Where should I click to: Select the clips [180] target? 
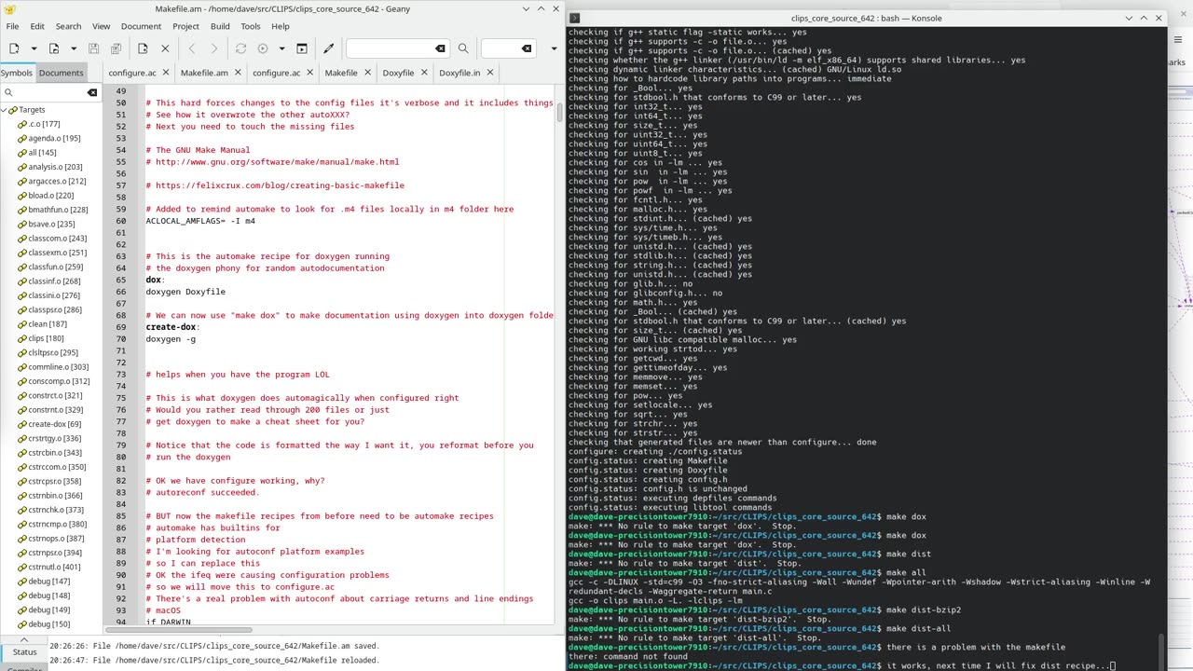coord(46,338)
